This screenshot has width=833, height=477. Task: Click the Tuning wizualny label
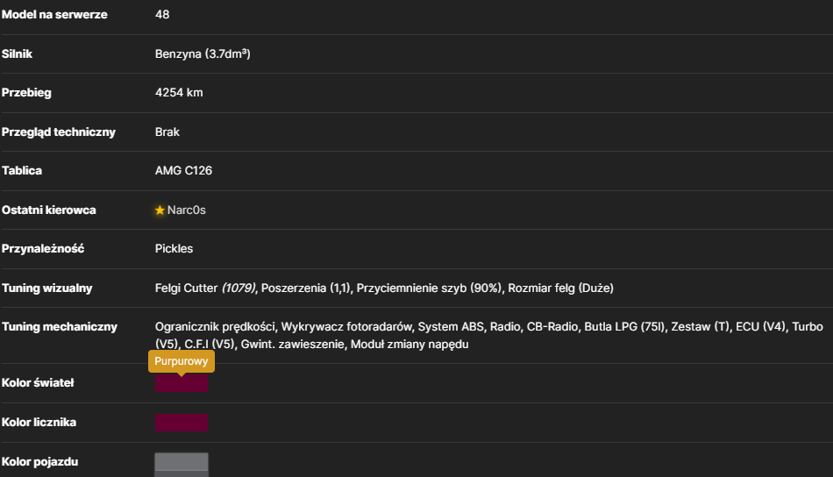[46, 288]
